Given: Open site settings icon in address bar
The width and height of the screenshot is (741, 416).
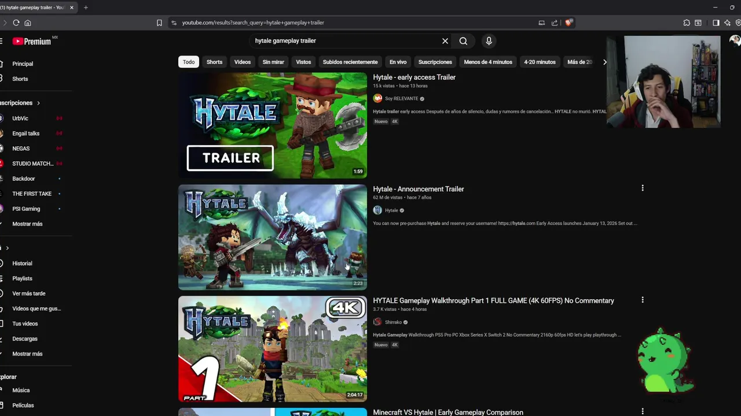Looking at the screenshot, I should click(174, 23).
